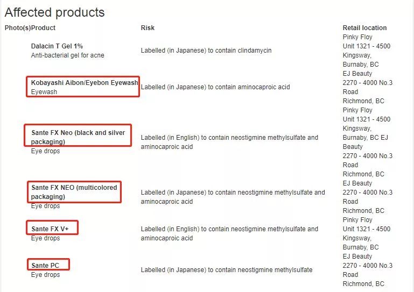Open Kobayashi Aibon/Eyebon Eyewash product entry
Screen dimensions: 414x292
[x=85, y=83]
